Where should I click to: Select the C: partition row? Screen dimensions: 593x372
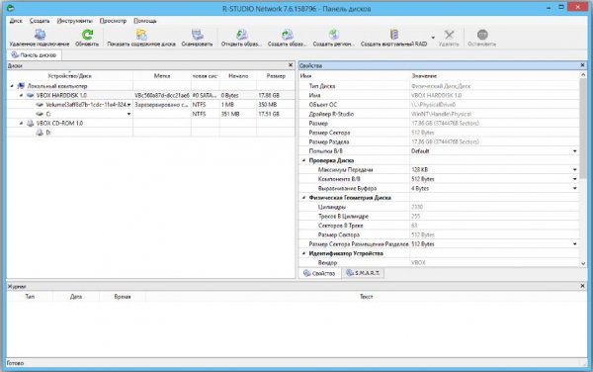click(x=150, y=114)
